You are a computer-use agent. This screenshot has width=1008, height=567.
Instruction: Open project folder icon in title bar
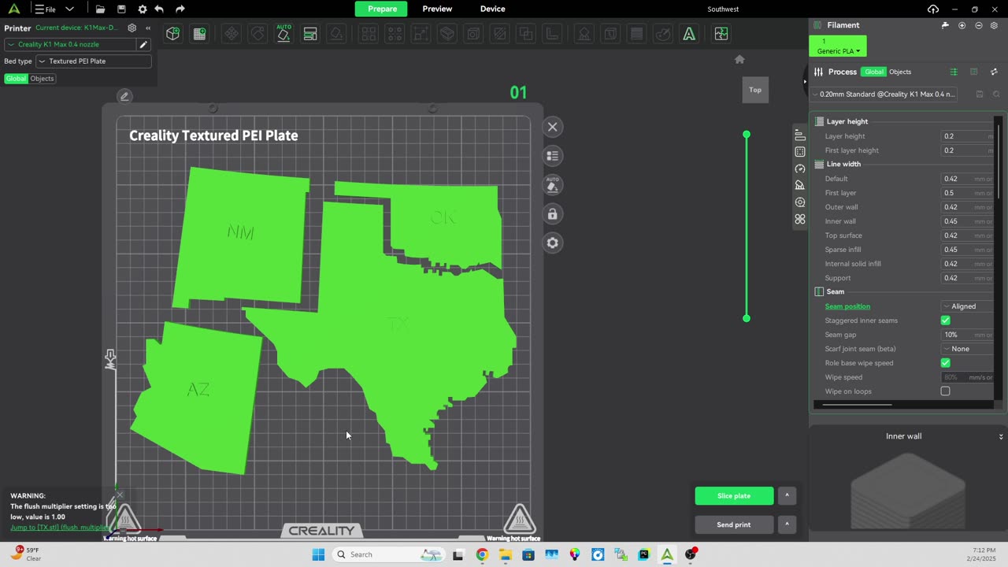(100, 9)
